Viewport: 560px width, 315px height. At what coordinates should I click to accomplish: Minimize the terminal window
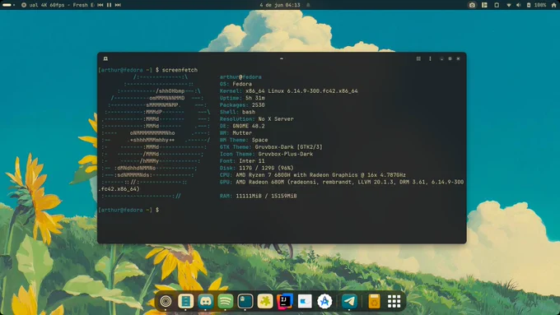(x=441, y=58)
